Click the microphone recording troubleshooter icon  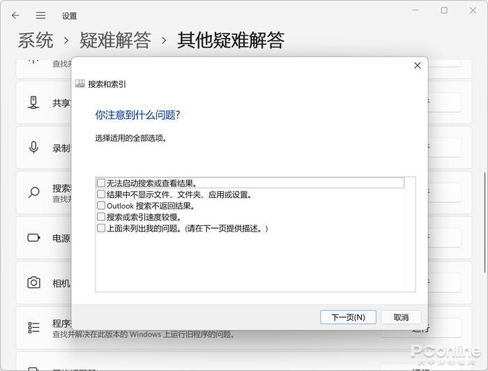[x=33, y=148]
